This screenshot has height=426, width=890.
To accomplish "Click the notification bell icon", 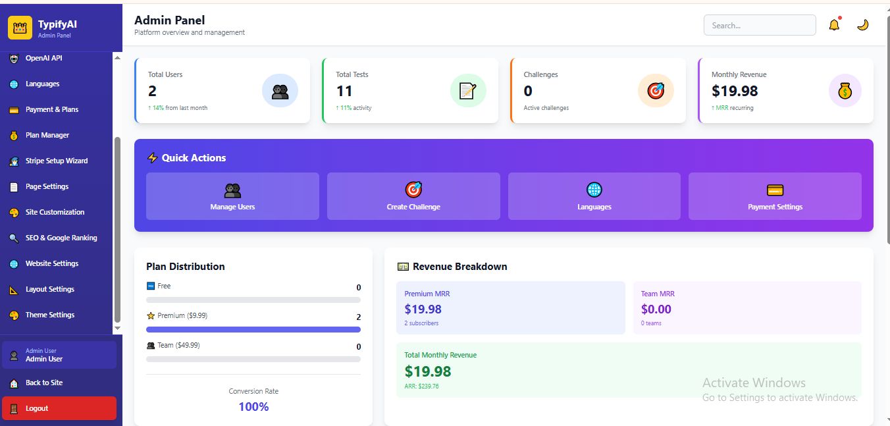I will (x=834, y=26).
